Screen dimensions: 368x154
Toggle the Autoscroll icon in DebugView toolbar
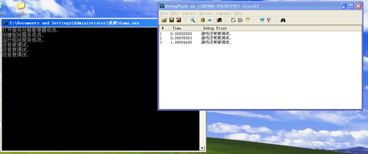pyautogui.click(x=240, y=20)
